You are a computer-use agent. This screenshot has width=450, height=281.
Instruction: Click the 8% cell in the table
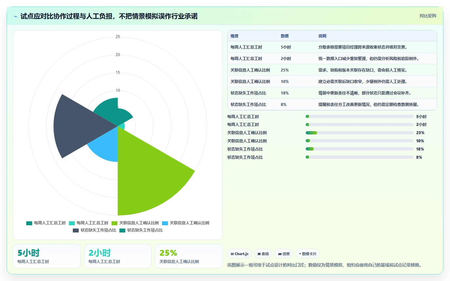pos(284,105)
